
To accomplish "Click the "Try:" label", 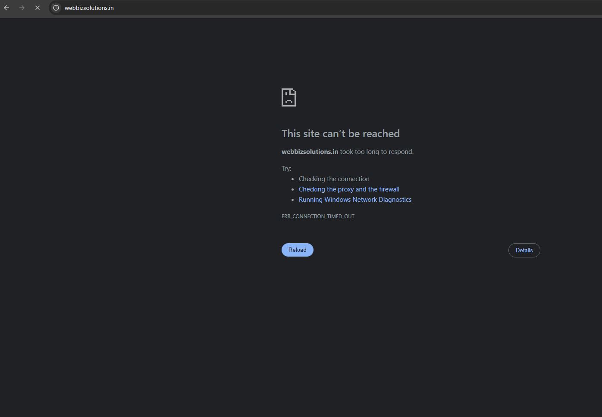I will pos(286,169).
